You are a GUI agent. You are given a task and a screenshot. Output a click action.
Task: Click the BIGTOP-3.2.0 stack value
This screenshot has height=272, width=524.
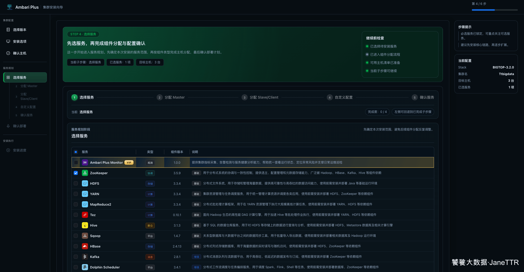[x=503, y=67]
